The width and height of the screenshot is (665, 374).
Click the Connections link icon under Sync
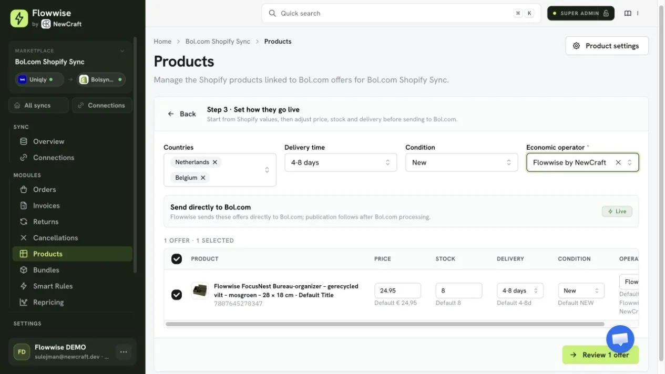tap(24, 158)
